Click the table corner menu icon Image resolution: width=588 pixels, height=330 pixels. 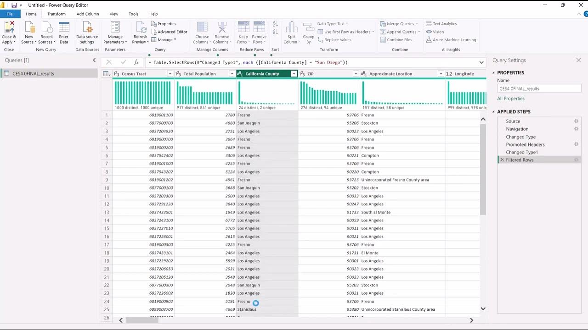click(107, 74)
